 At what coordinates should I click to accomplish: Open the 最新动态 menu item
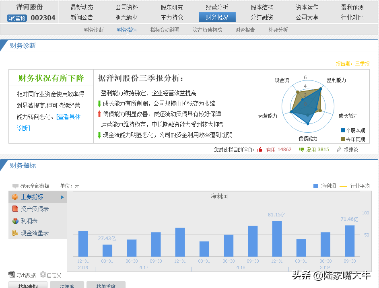coord(82,8)
